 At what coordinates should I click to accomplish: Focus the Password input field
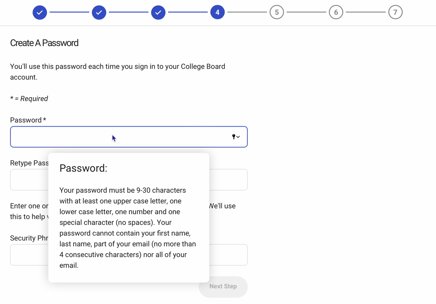pos(120,137)
